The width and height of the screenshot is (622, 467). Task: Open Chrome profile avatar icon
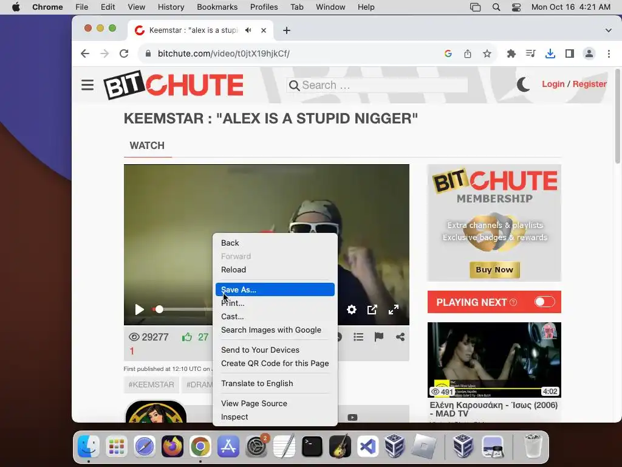click(589, 54)
